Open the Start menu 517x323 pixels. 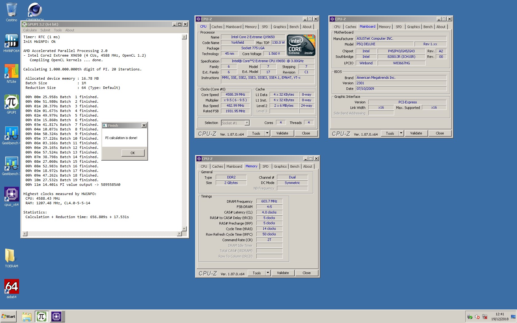(x=9, y=317)
